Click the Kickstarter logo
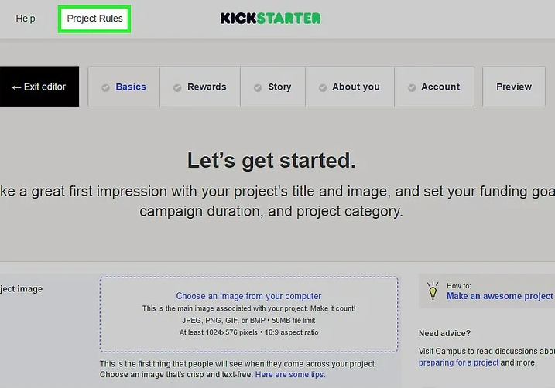Screen dimensions: 555x388 click(x=270, y=19)
